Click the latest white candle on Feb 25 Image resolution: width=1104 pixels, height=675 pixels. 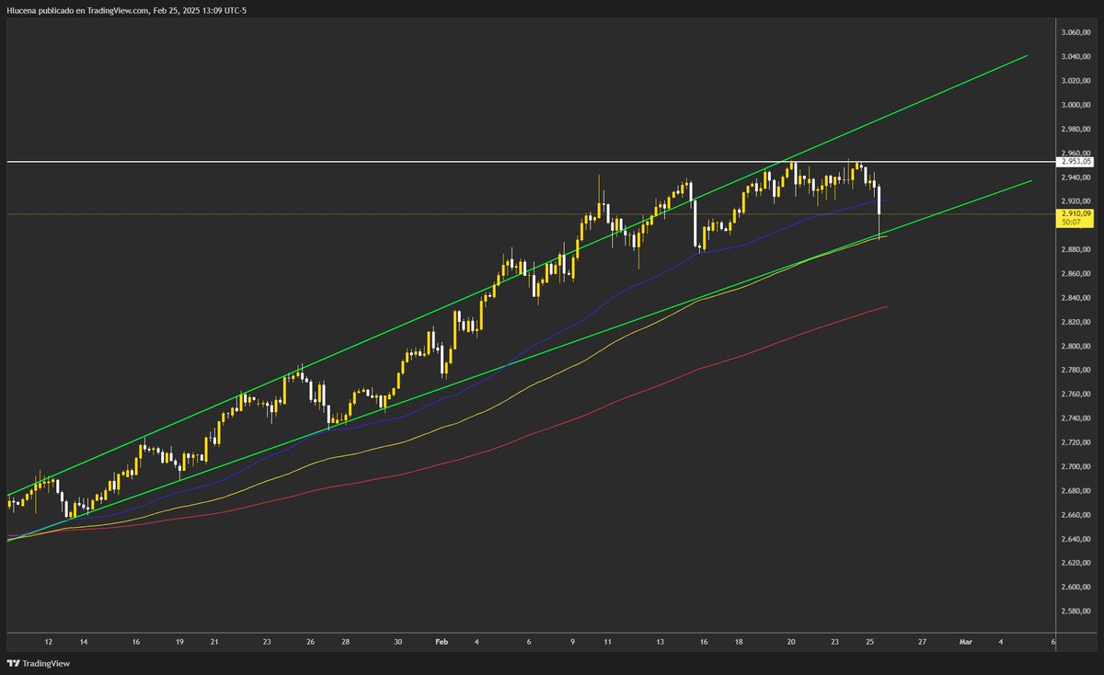pos(880,212)
